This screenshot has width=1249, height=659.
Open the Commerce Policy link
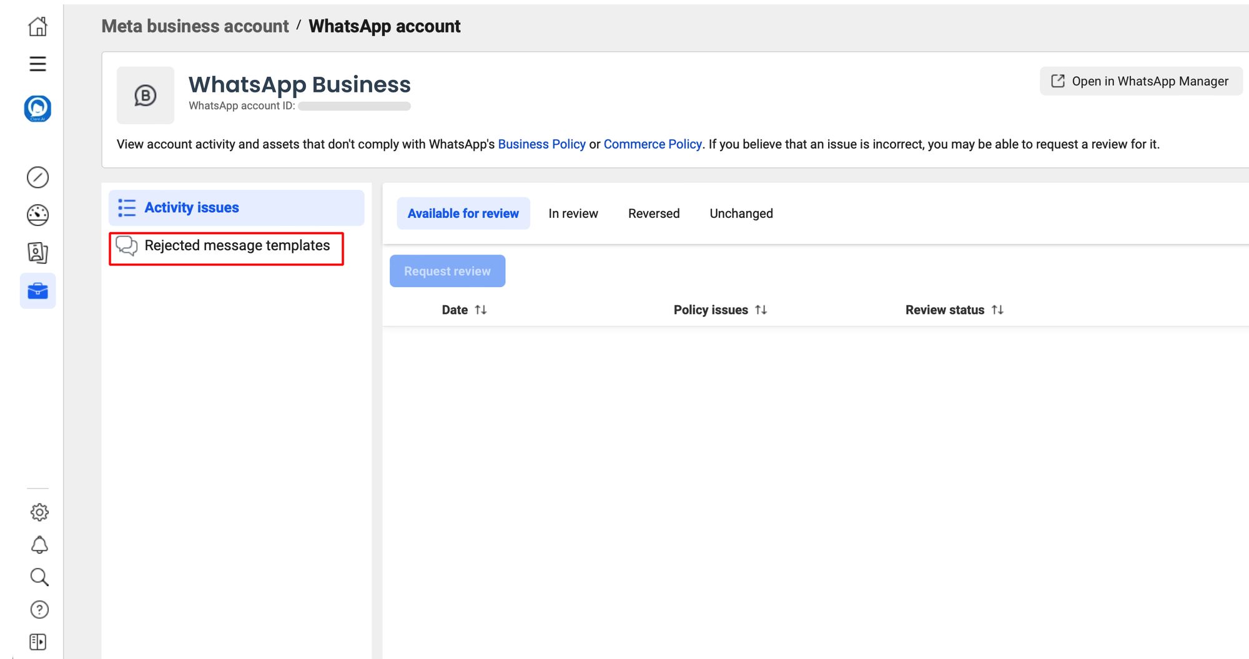[x=653, y=144]
